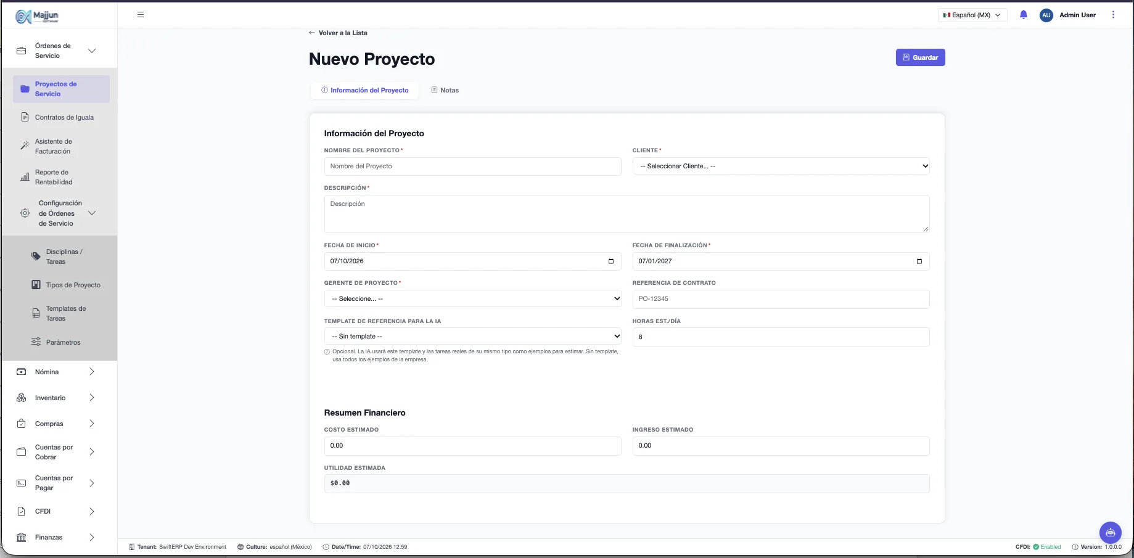Open calendar picker for Fecha de Inicio

[610, 261]
